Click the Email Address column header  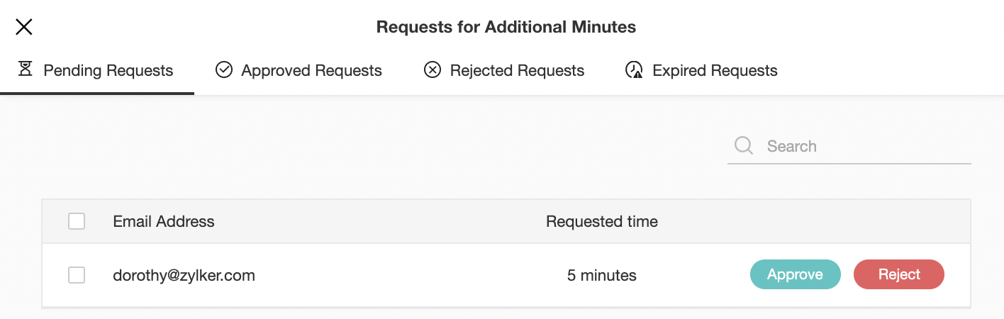point(164,221)
